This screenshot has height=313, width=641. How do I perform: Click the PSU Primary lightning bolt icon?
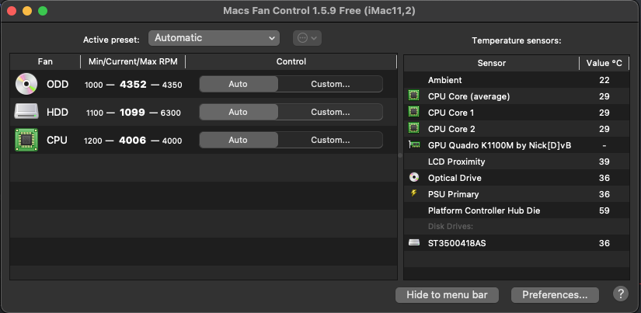[414, 194]
